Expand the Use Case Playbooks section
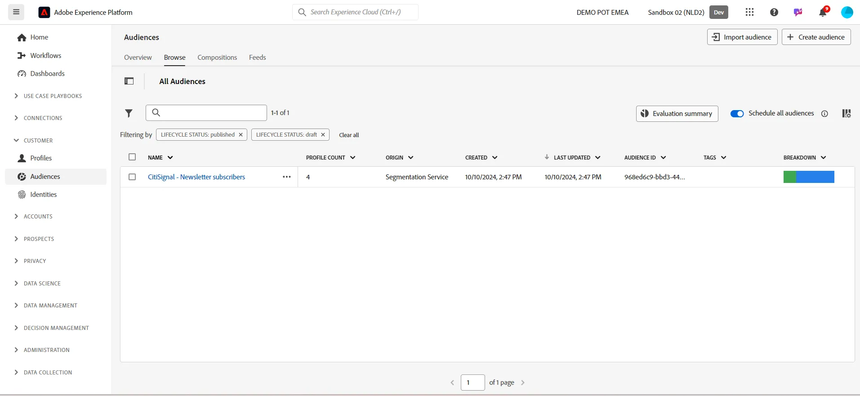The width and height of the screenshot is (860, 396). click(x=48, y=96)
